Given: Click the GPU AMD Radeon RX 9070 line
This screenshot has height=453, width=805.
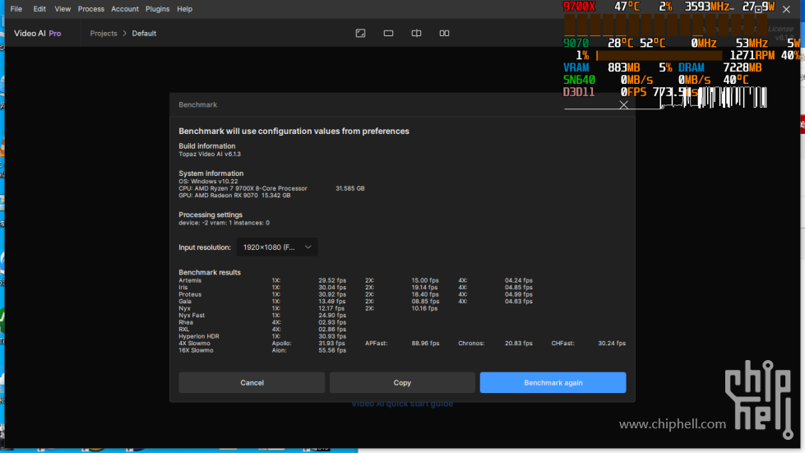Looking at the screenshot, I should (x=234, y=196).
